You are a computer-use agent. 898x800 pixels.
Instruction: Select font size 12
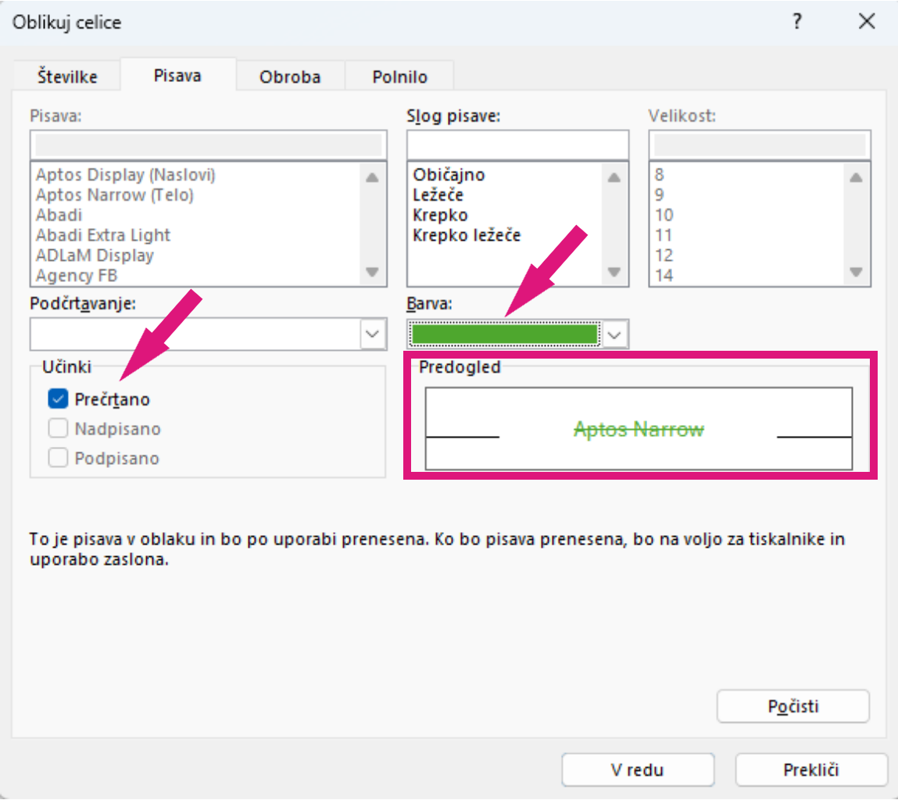[x=664, y=255]
